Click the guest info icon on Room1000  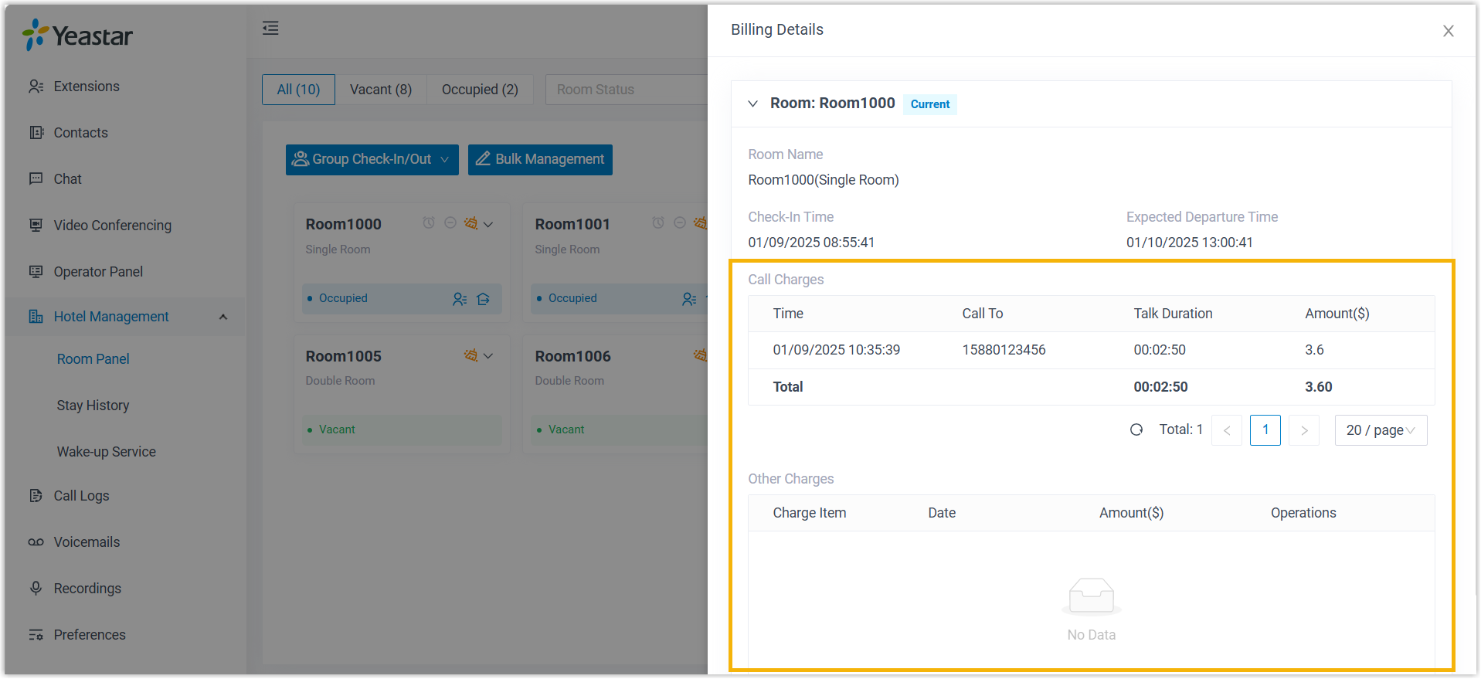pos(460,299)
